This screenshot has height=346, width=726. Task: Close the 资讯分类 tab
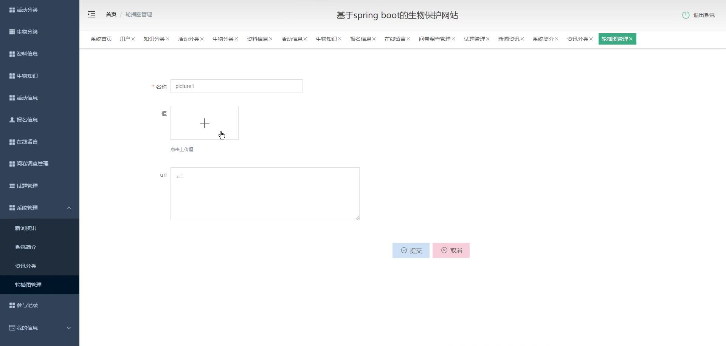click(x=591, y=39)
